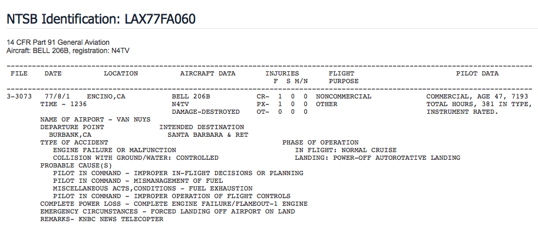Click ENGINE FAILURE OR MALFUNCTION accident type
The image size is (538, 230).
(114, 150)
